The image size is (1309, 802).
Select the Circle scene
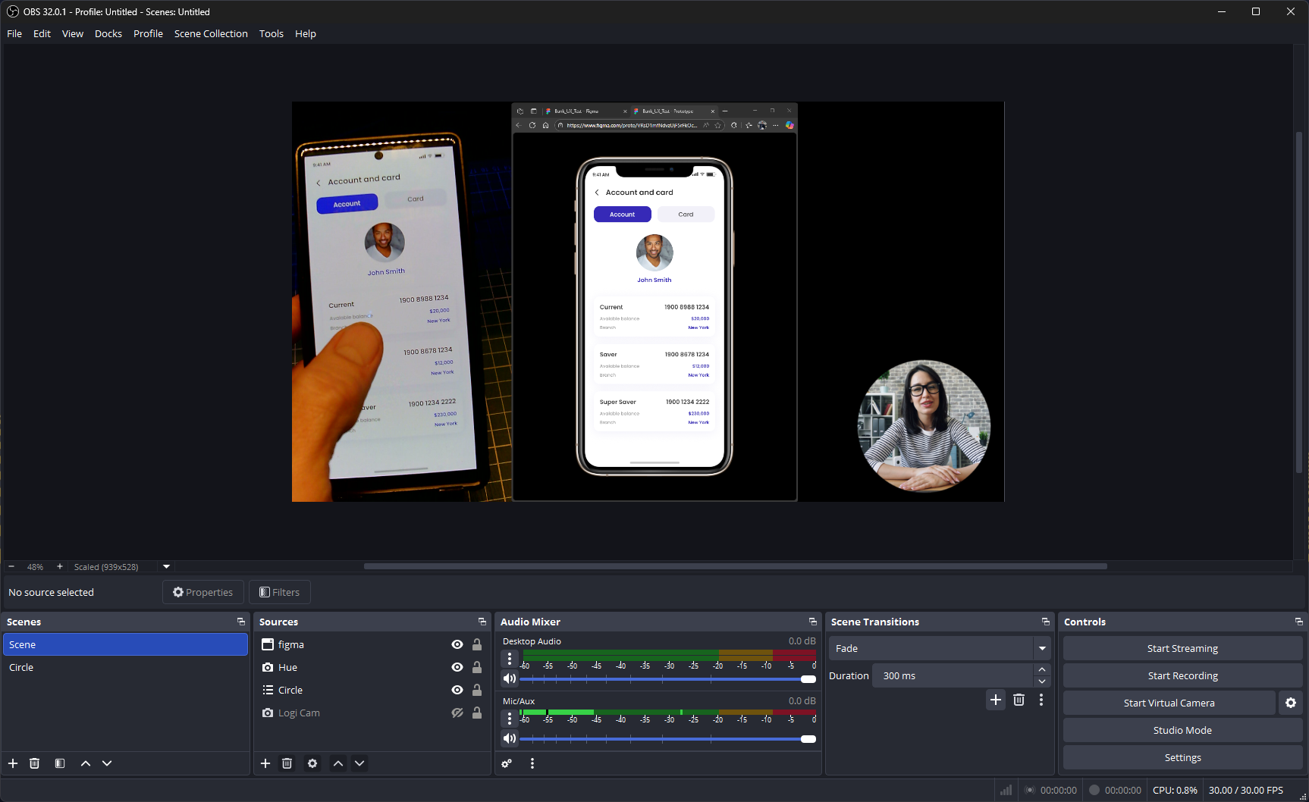coord(21,667)
